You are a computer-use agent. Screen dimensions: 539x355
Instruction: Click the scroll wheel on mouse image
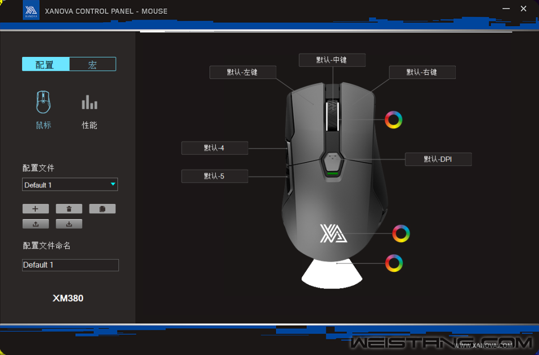(x=333, y=116)
